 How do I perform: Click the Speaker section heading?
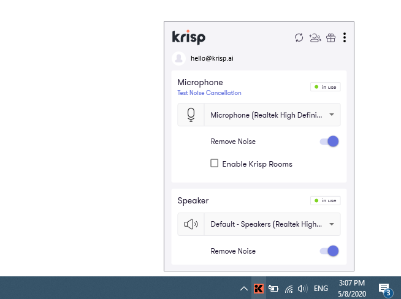point(193,201)
